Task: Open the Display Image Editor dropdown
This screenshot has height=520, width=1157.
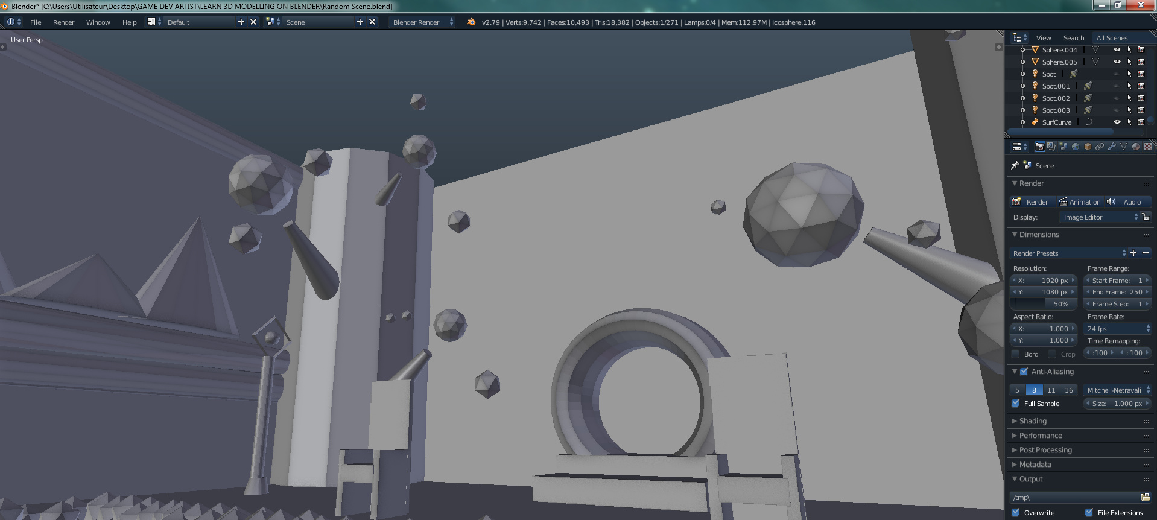Action: click(x=1099, y=217)
